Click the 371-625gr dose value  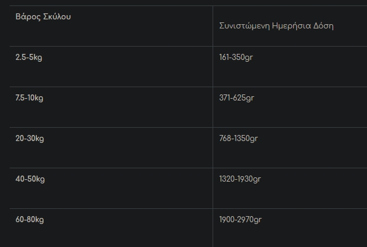click(x=236, y=97)
